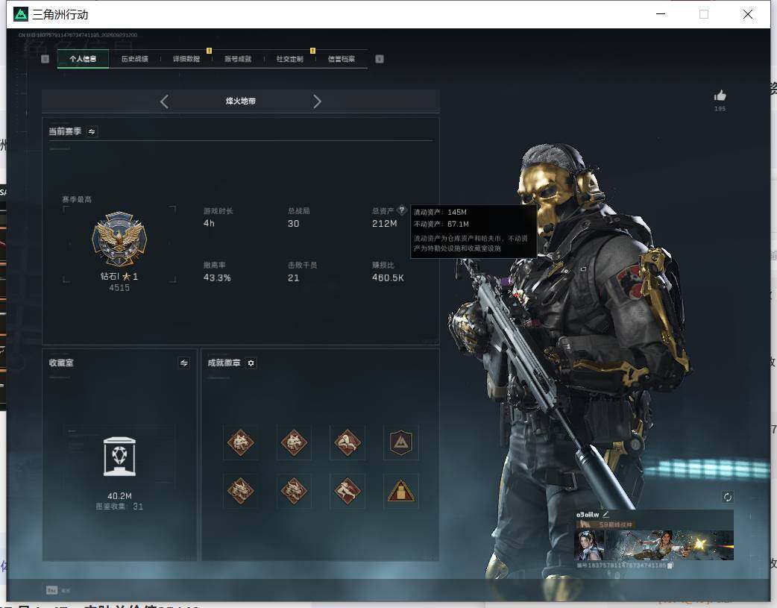
Task: Go to previous game mode with left arrow
Action: pos(165,101)
